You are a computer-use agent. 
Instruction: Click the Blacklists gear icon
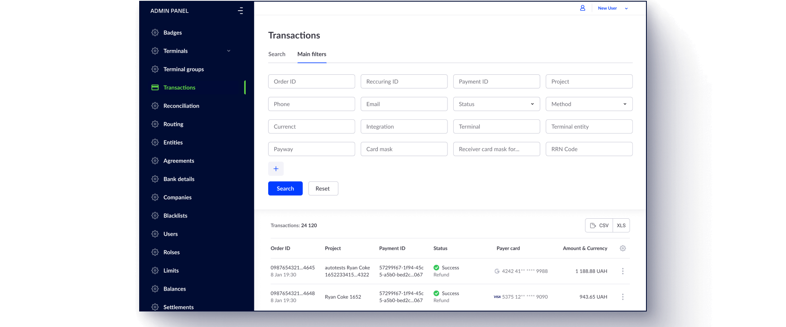point(155,216)
